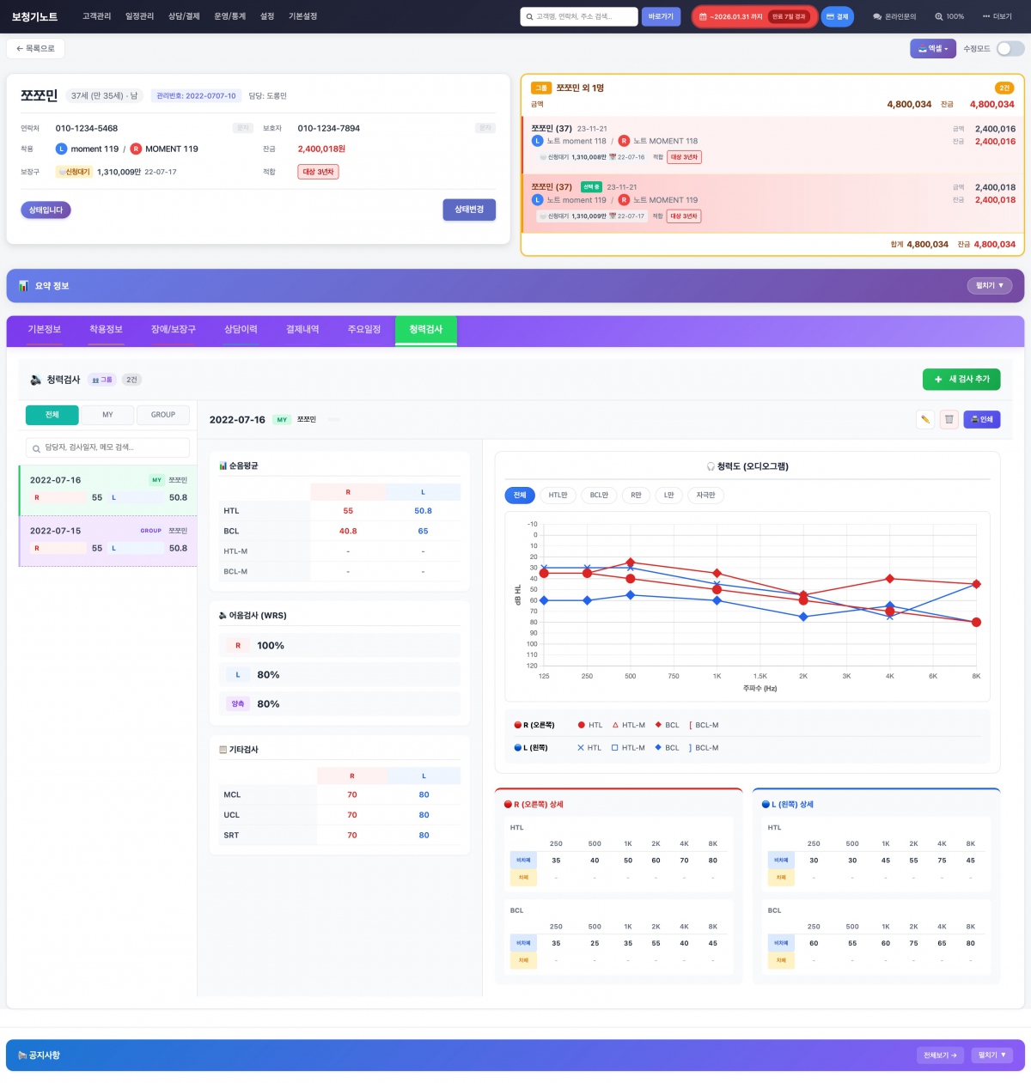Toggle the 수정모드 switch
Screen dimensions: 1031x1083
pyautogui.click(x=1010, y=49)
